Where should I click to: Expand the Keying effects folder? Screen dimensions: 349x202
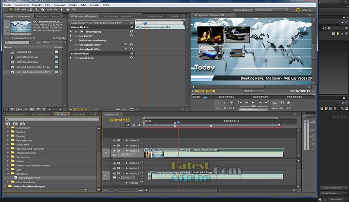tap(8, 136)
